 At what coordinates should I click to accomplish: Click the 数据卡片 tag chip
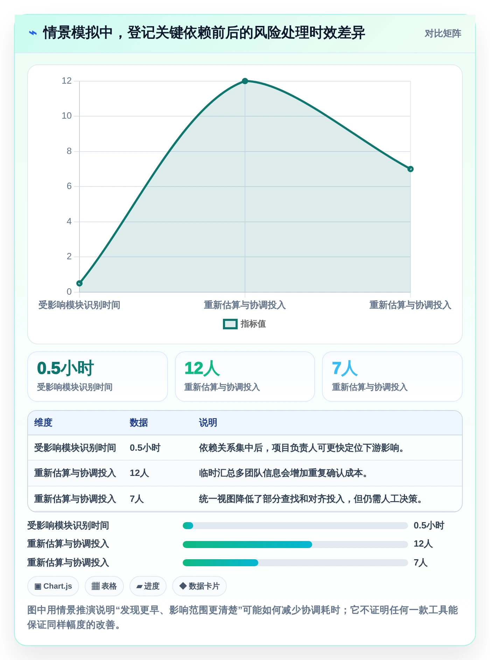(199, 586)
